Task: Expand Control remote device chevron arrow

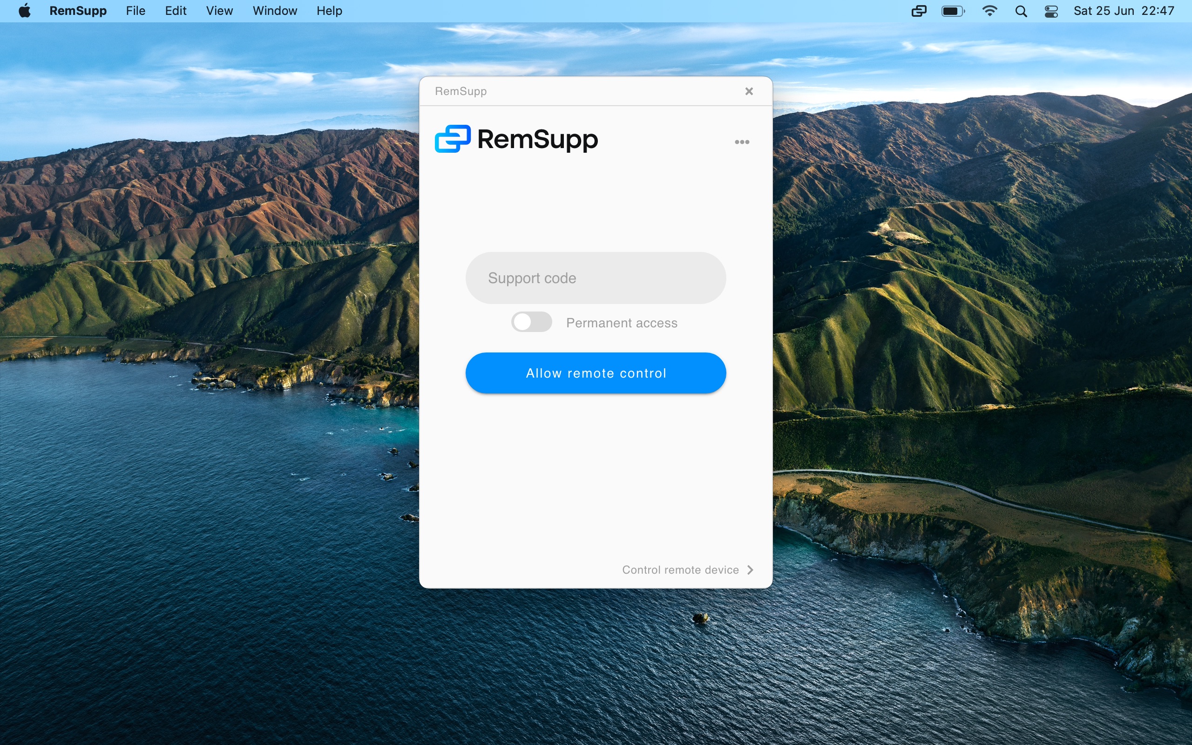Action: coord(750,569)
